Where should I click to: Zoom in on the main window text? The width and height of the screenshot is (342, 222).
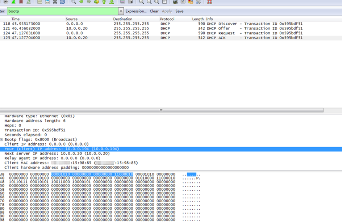click(141, 2)
